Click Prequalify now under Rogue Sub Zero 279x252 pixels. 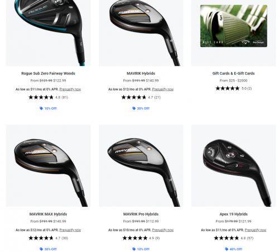pos(70,89)
